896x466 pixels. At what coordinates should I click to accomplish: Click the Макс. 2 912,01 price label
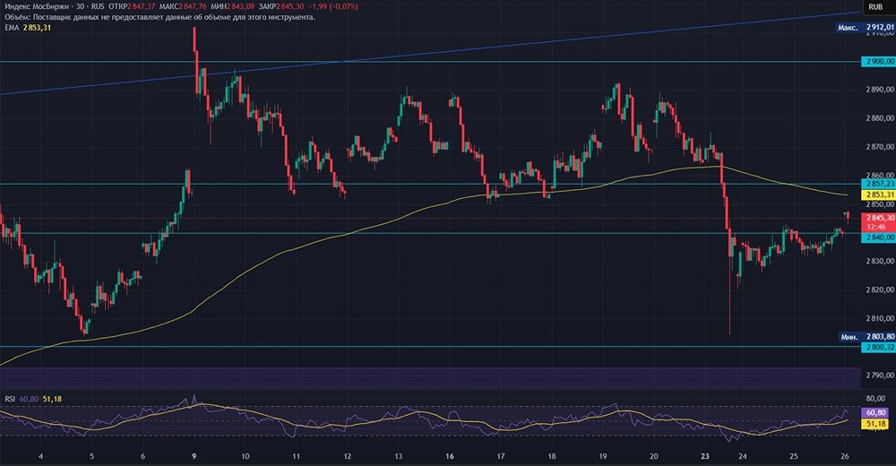click(x=866, y=28)
